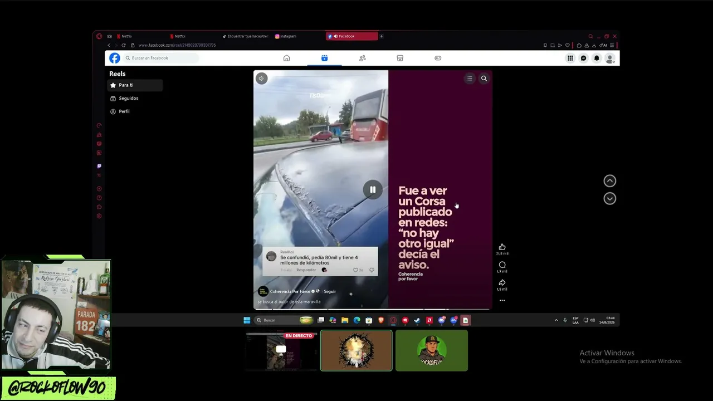713x401 pixels.
Task: Open Facebook Messenger chats
Action: click(583, 58)
